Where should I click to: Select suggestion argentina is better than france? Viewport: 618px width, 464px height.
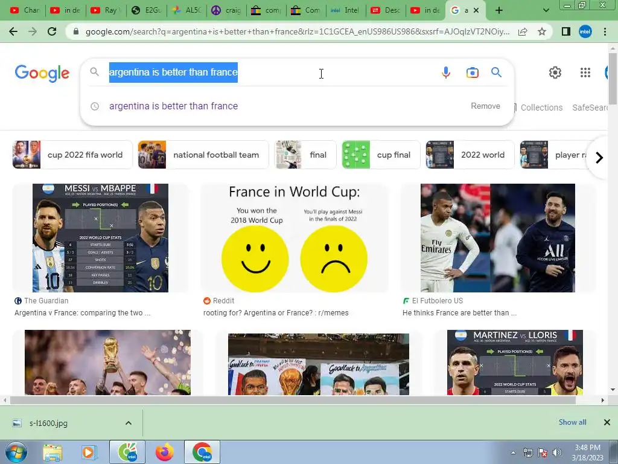[x=173, y=106]
